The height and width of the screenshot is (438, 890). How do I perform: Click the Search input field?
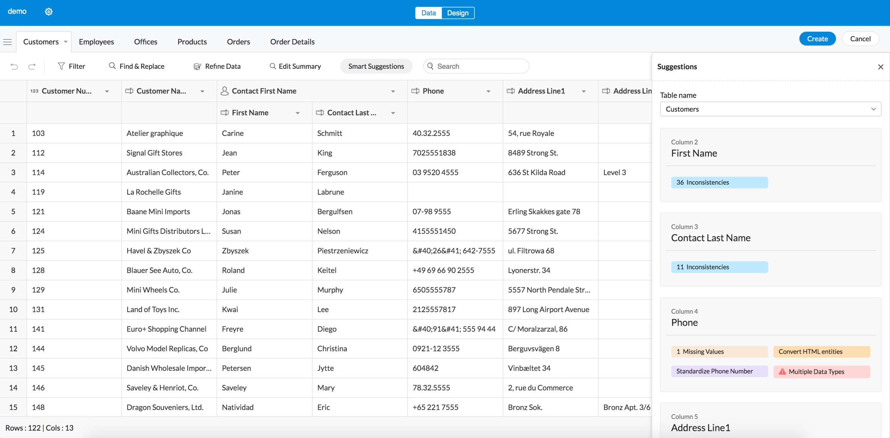click(480, 66)
